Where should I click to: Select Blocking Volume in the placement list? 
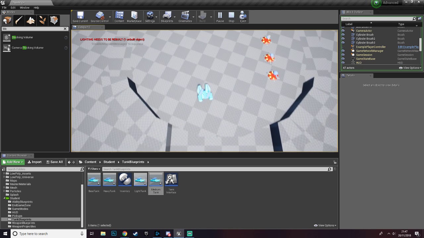click(34, 37)
